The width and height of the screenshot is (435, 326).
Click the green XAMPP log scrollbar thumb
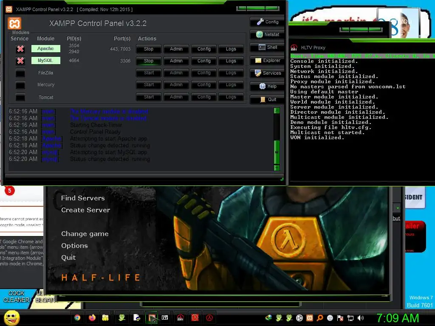pos(277,152)
